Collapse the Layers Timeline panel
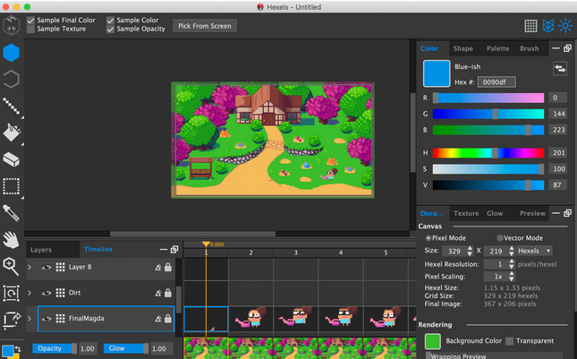Image resolution: width=577 pixels, height=359 pixels. pyautogui.click(x=164, y=249)
